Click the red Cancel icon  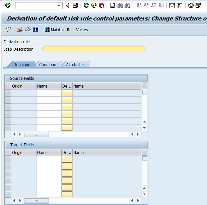point(101,5)
